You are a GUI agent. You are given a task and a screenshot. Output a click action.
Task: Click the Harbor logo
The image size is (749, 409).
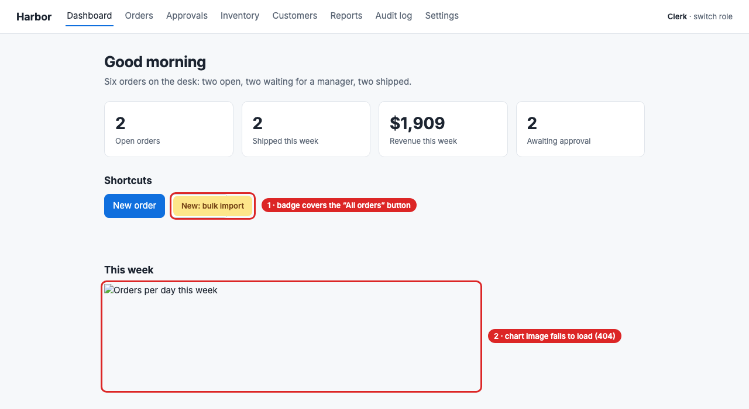(x=34, y=16)
